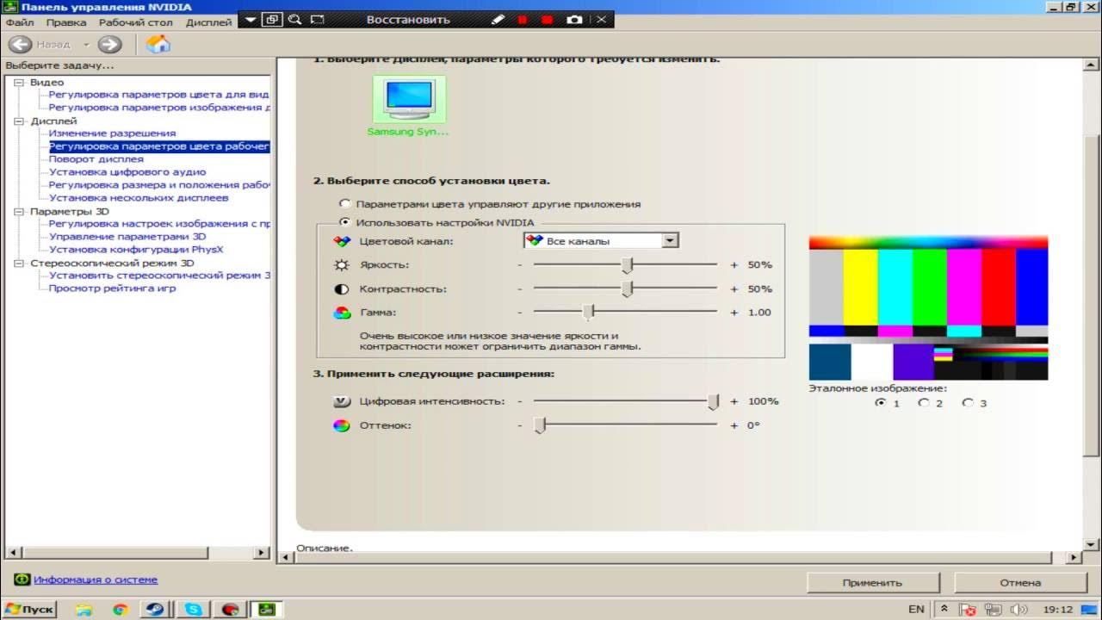The width and height of the screenshot is (1102, 620).
Task: Open Поворот дисплея in the tree
Action: click(96, 159)
